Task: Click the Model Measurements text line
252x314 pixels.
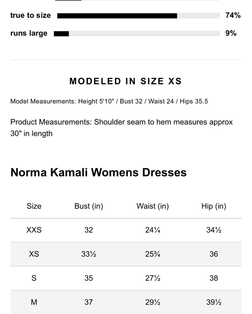Action: [x=109, y=101]
